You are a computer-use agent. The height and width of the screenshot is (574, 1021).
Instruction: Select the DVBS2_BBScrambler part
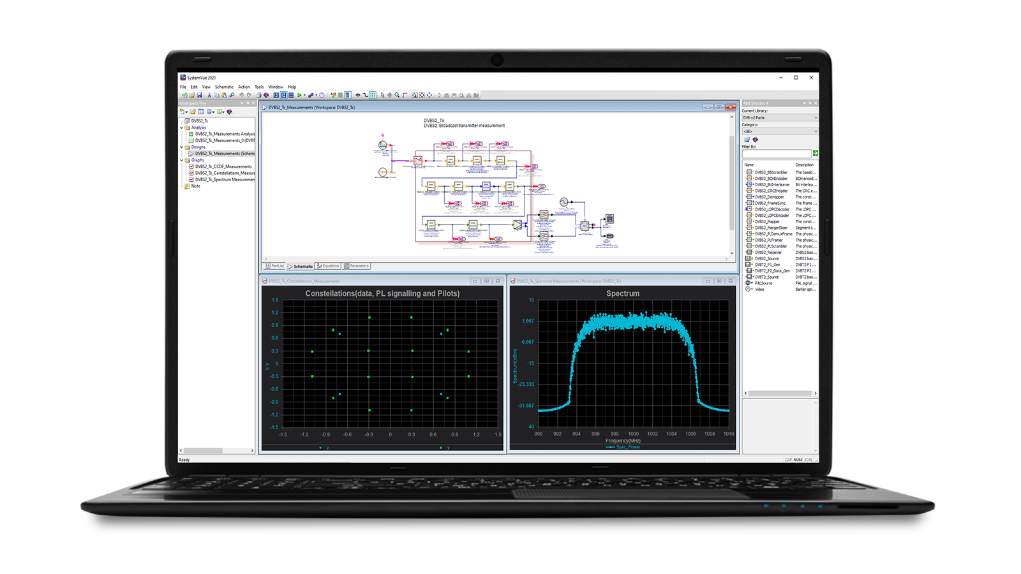[x=771, y=172]
